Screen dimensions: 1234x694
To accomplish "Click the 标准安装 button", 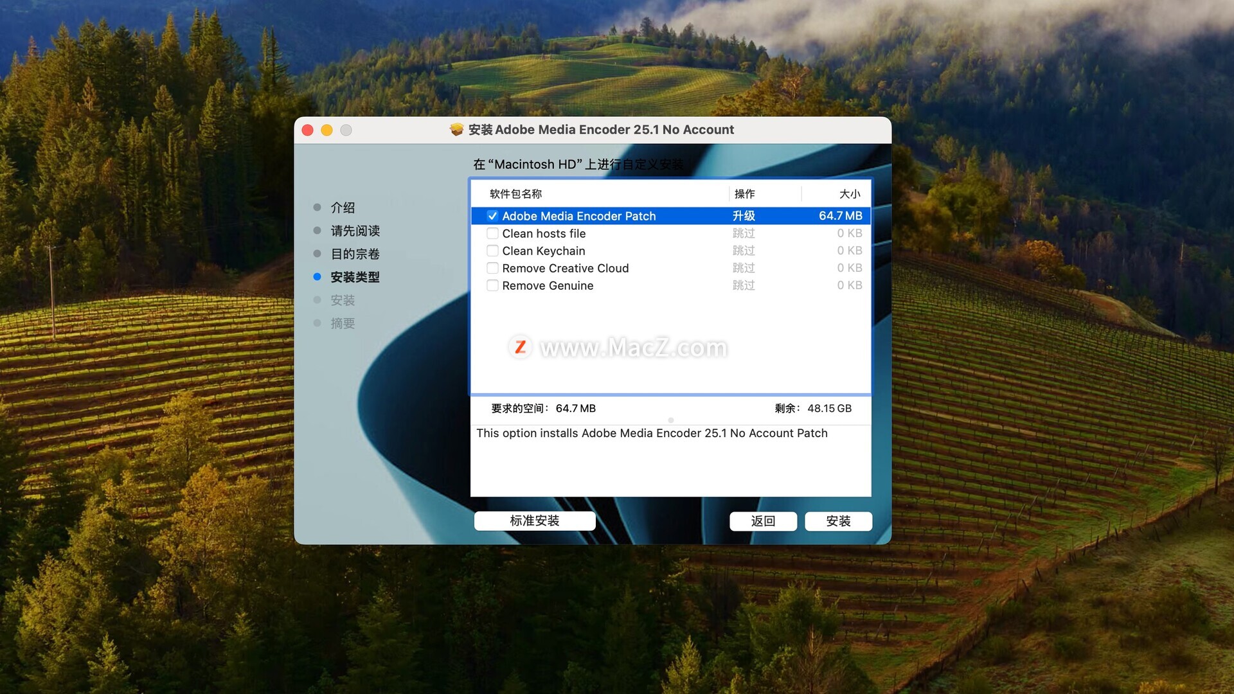I will 535,521.
